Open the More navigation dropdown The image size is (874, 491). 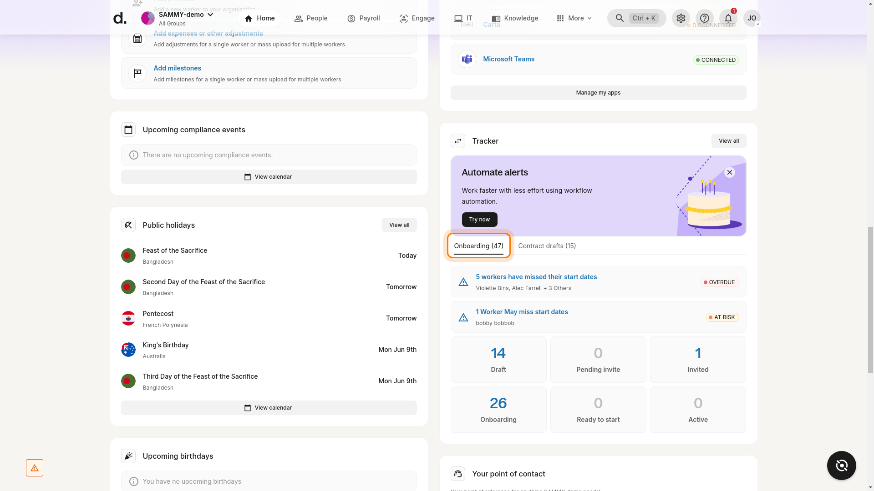574,18
